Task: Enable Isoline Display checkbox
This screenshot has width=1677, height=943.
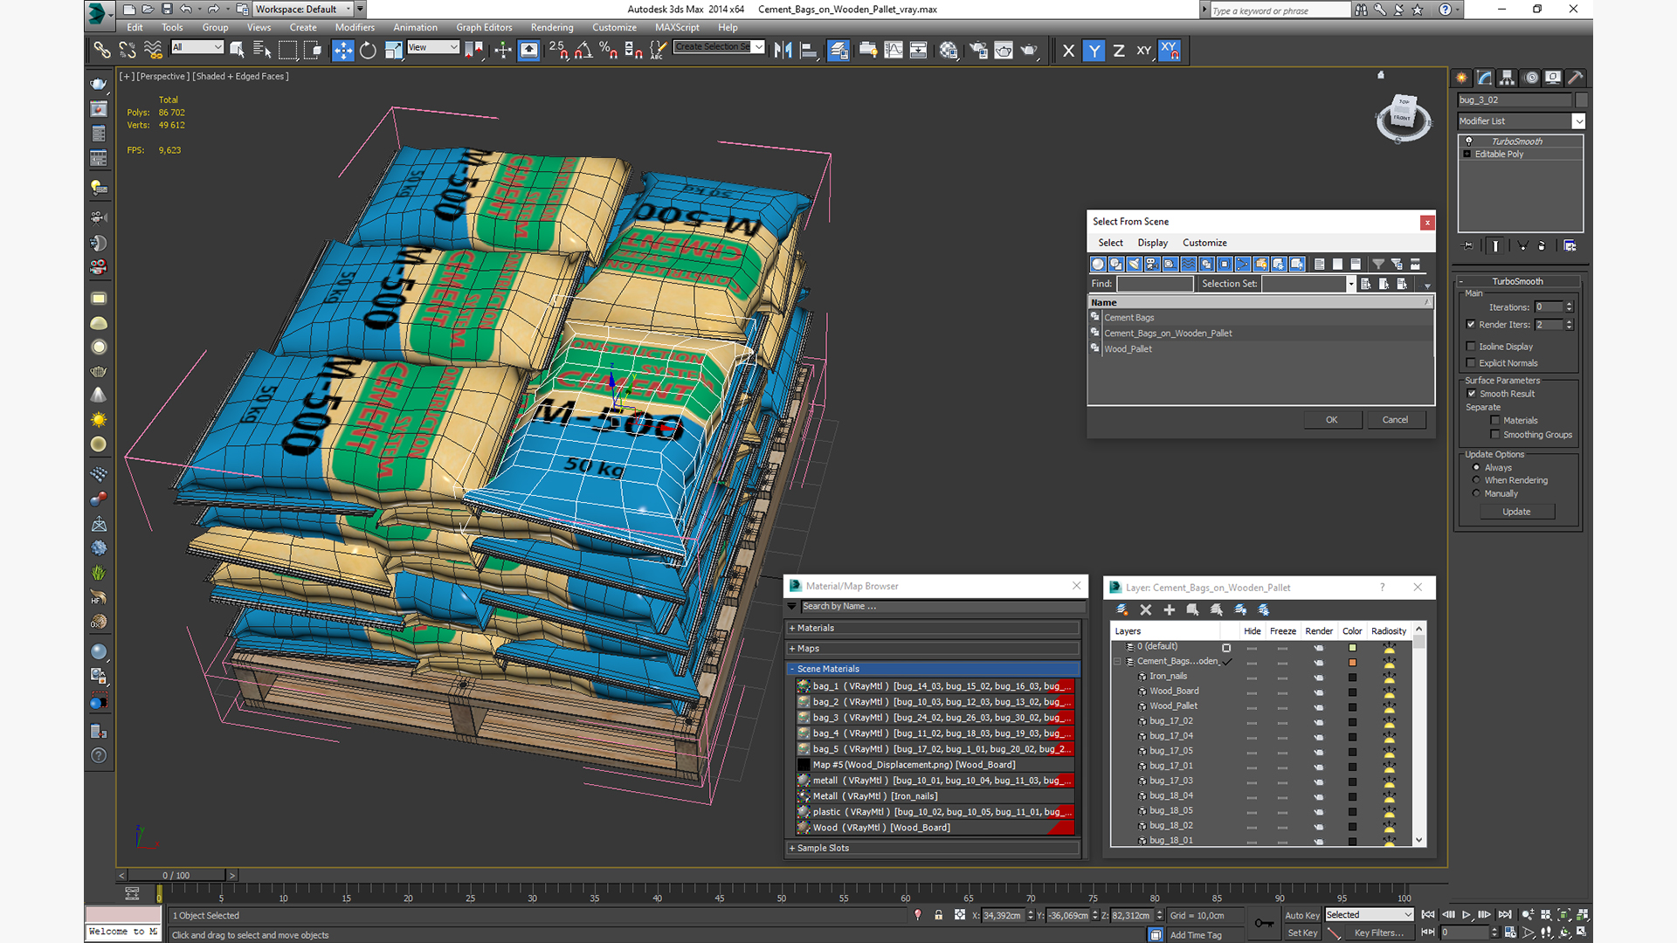Action: pos(1471,347)
